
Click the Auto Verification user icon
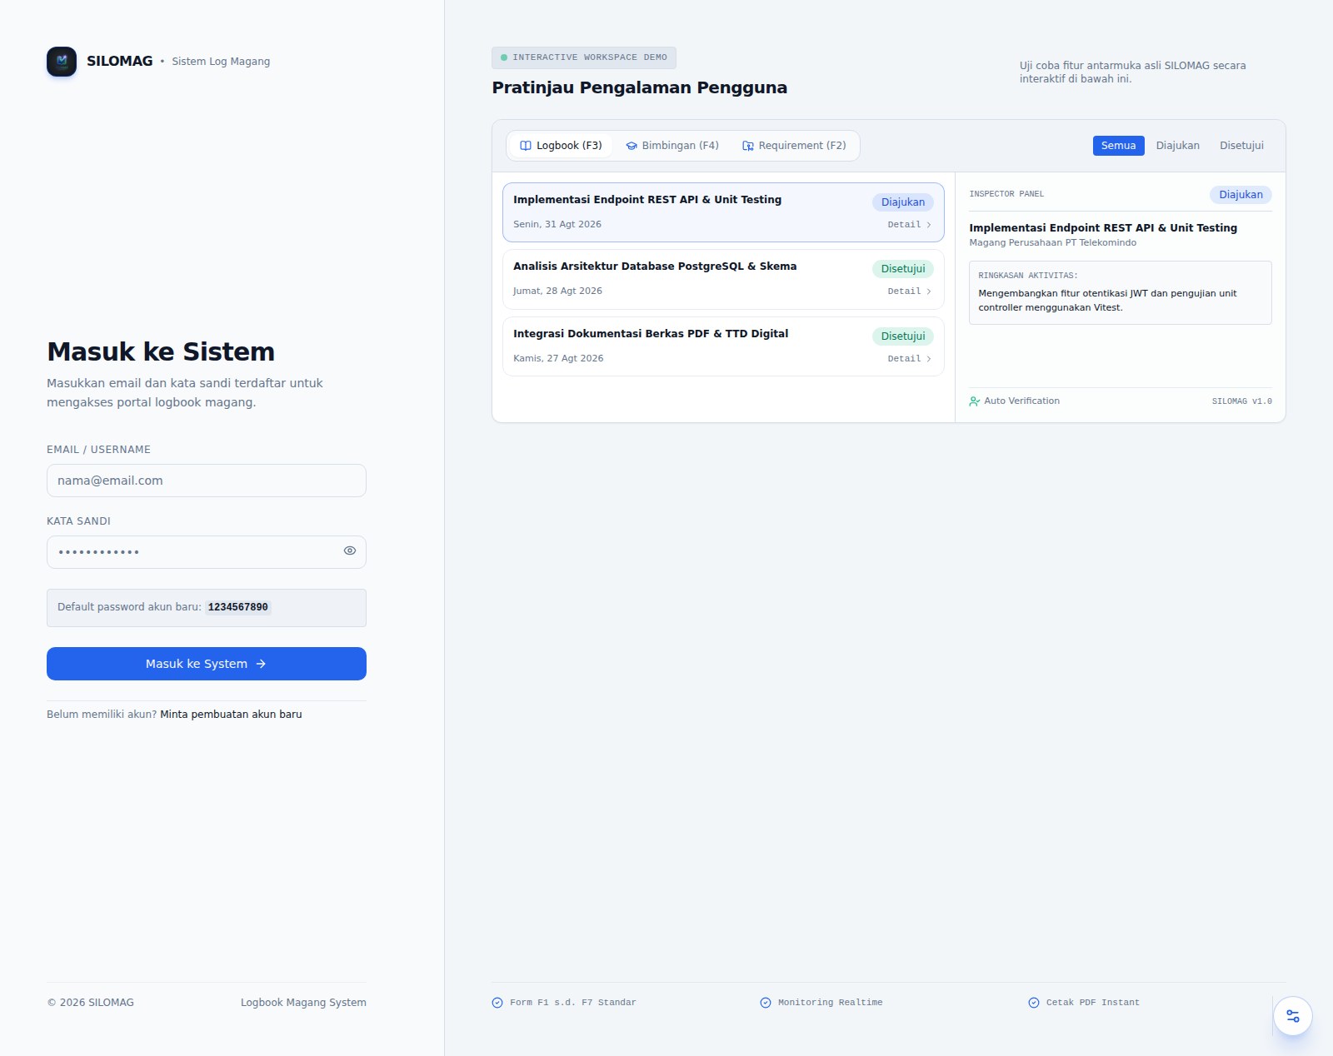coord(974,401)
